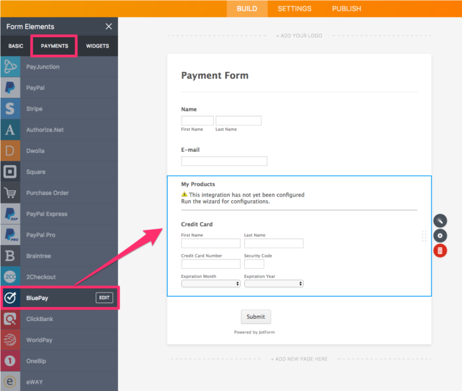Click the Credit Card section label
The width and height of the screenshot is (462, 391).
tap(197, 224)
